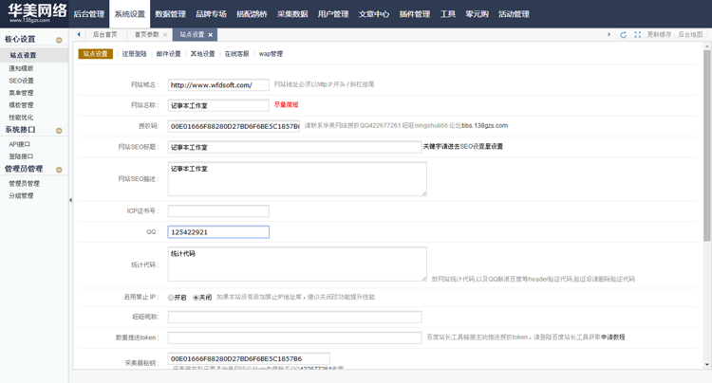This screenshot has width=712, height=383.
Task: Switch to the 后台首页 tab
Action: pos(104,34)
